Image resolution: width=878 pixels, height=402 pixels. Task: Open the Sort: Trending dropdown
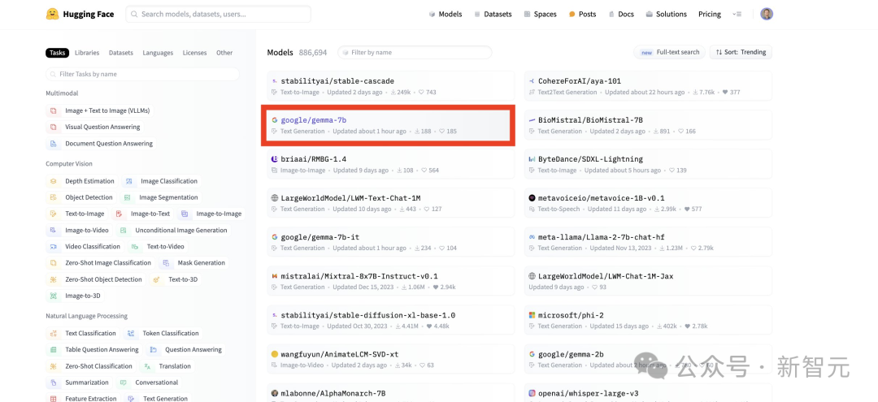pyautogui.click(x=741, y=52)
